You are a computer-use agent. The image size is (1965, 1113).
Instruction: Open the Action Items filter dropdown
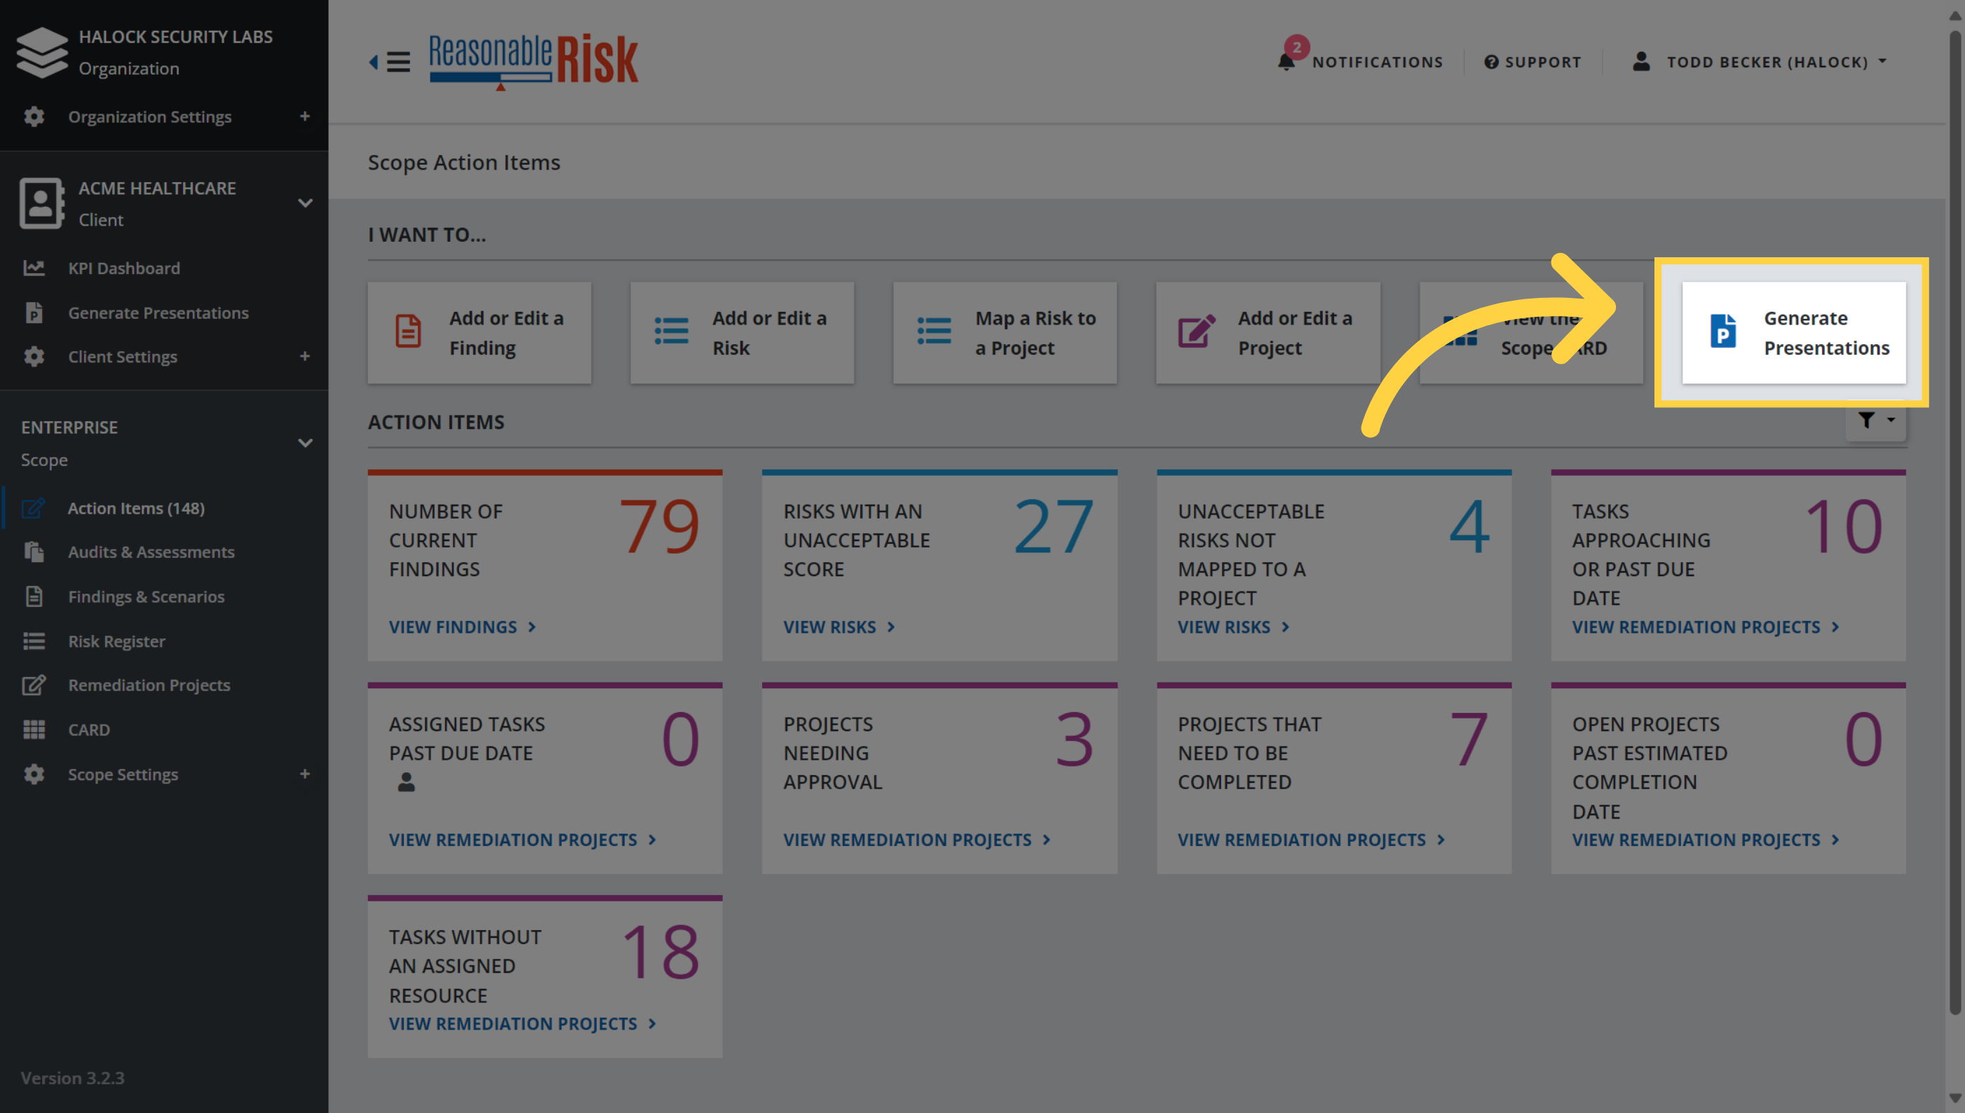1875,421
